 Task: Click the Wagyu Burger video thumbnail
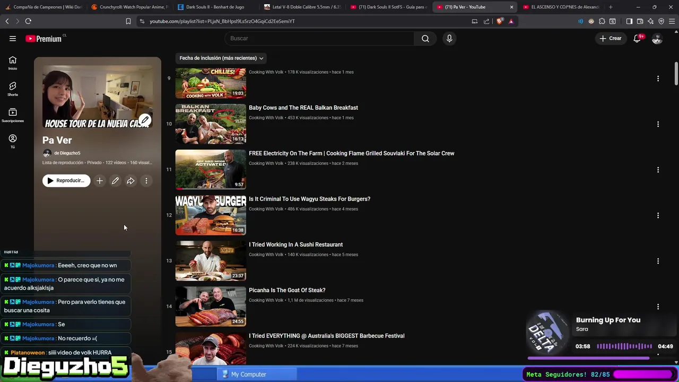(x=211, y=215)
